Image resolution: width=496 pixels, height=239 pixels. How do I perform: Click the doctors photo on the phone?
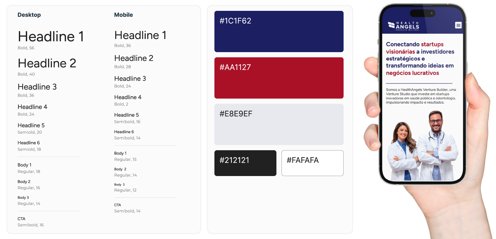[422, 147]
